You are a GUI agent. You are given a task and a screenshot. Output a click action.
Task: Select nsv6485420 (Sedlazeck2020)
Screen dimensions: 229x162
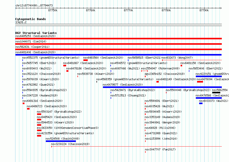point(57,117)
